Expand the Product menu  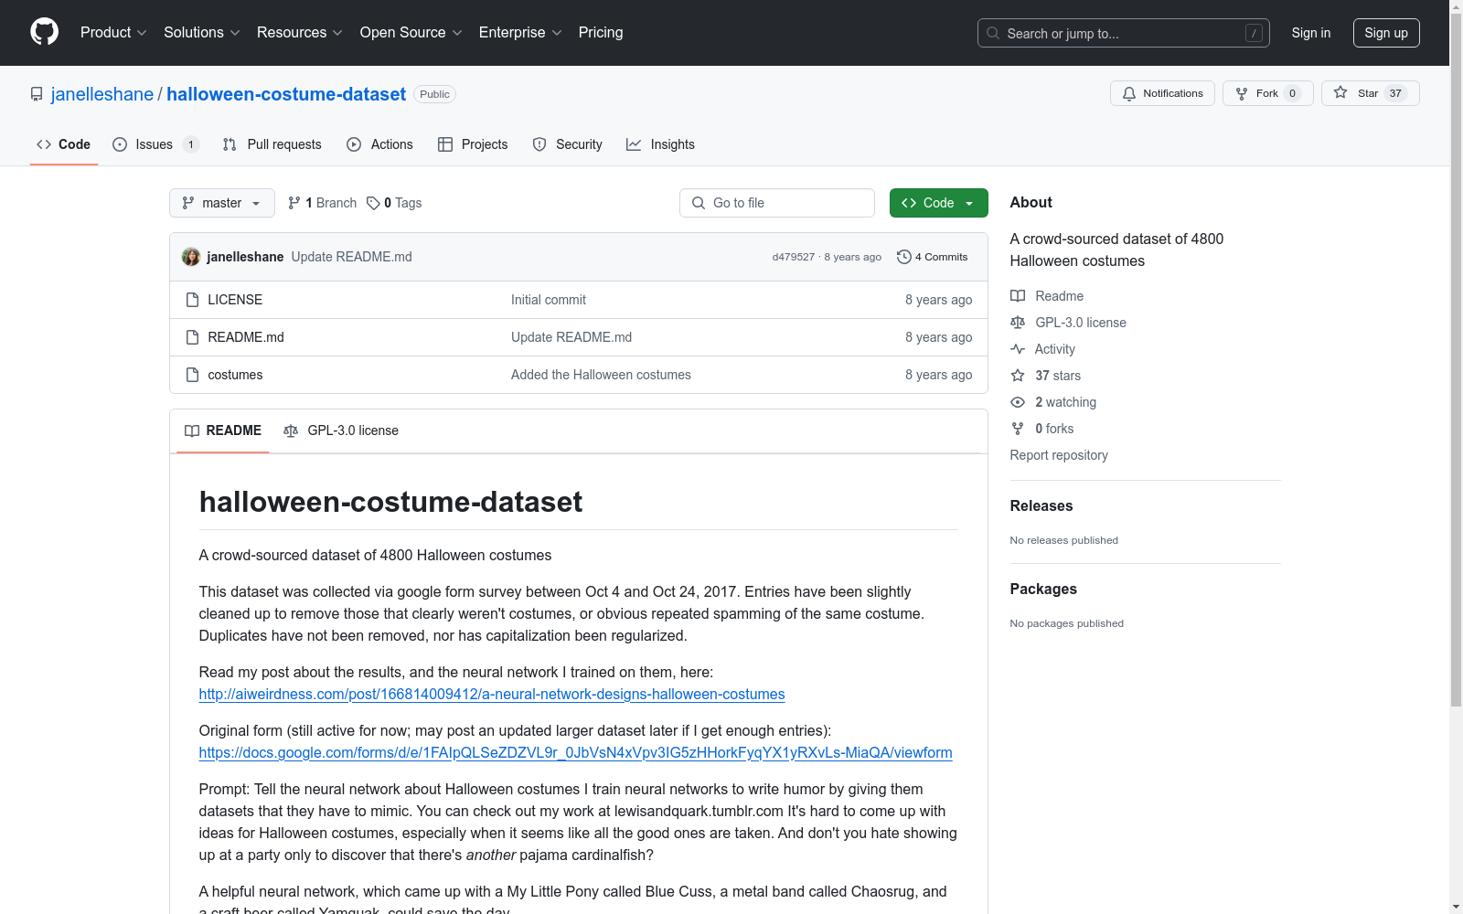tap(113, 32)
